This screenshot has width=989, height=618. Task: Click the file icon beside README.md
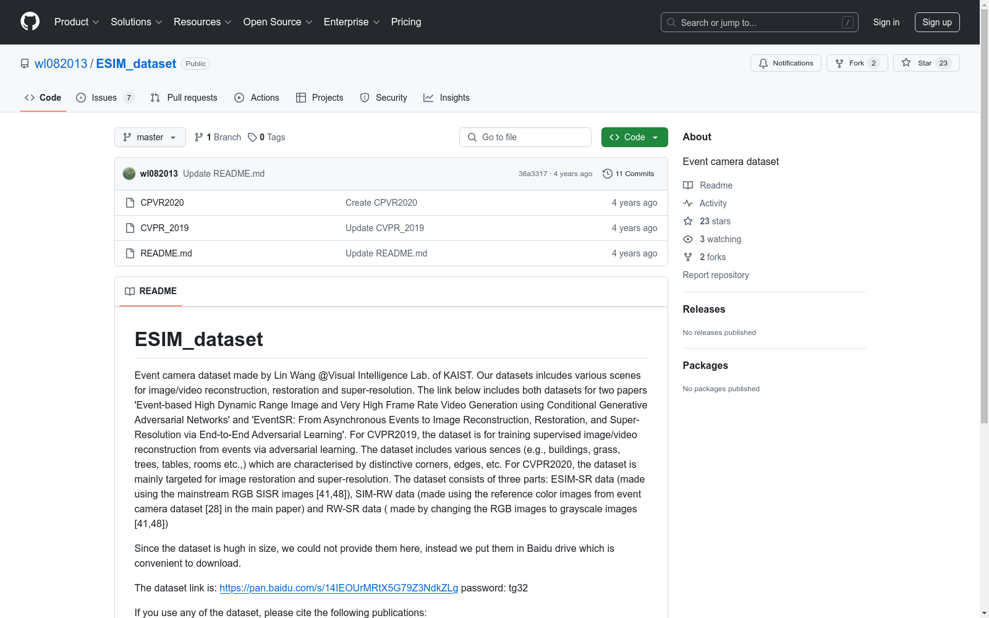tap(130, 253)
